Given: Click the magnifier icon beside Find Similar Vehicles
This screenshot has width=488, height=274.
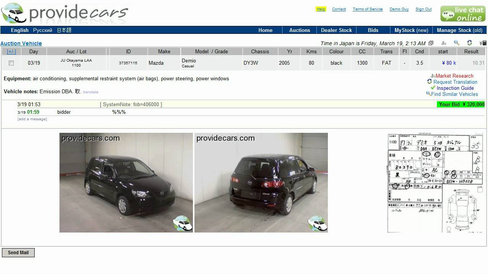Looking at the screenshot, I should 429,94.
